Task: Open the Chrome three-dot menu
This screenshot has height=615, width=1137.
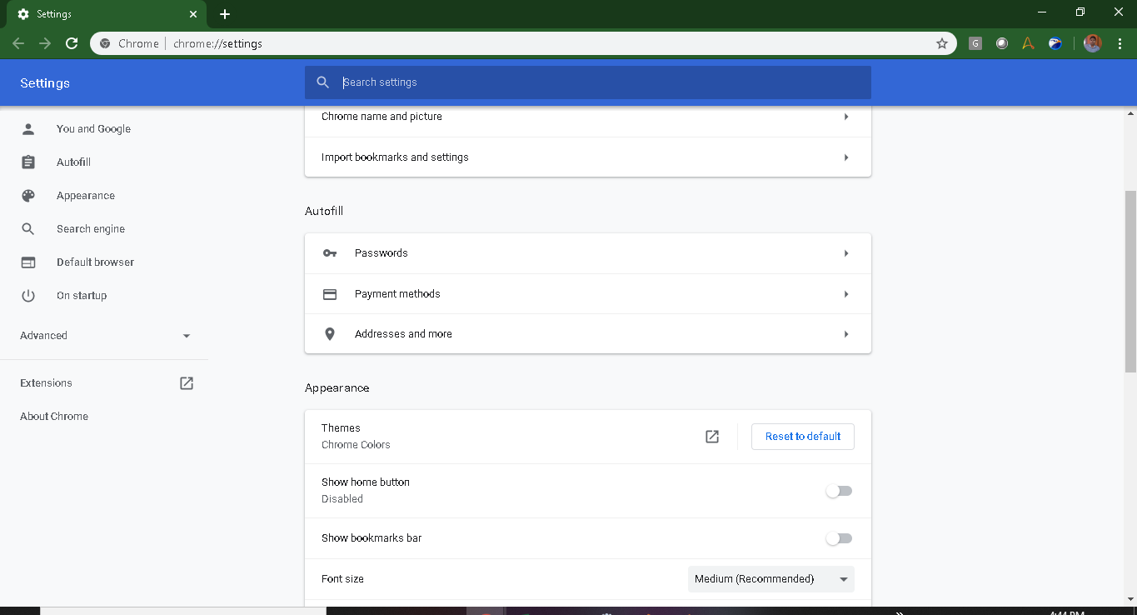Action: click(x=1120, y=43)
